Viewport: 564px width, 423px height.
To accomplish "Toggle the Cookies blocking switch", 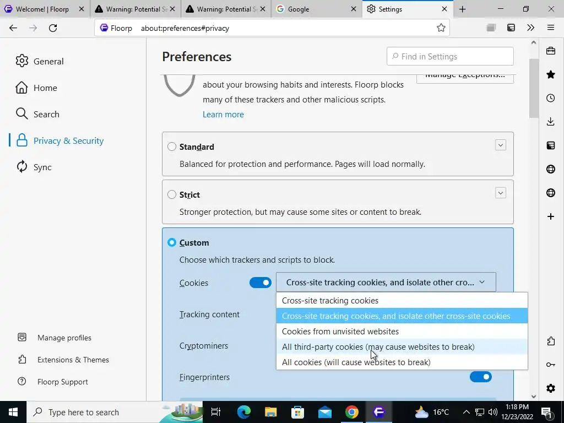I will point(261,283).
